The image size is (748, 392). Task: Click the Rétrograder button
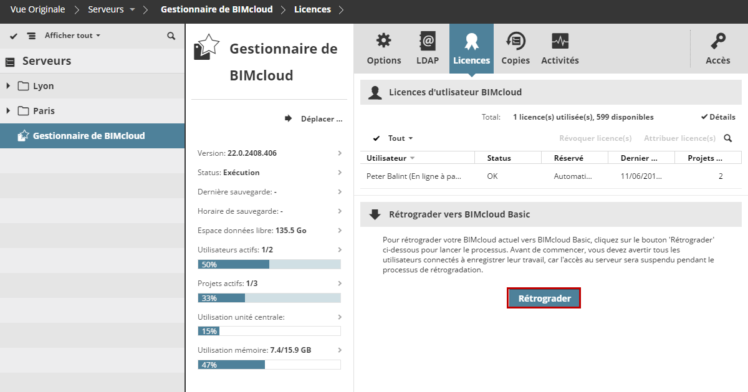click(x=544, y=299)
